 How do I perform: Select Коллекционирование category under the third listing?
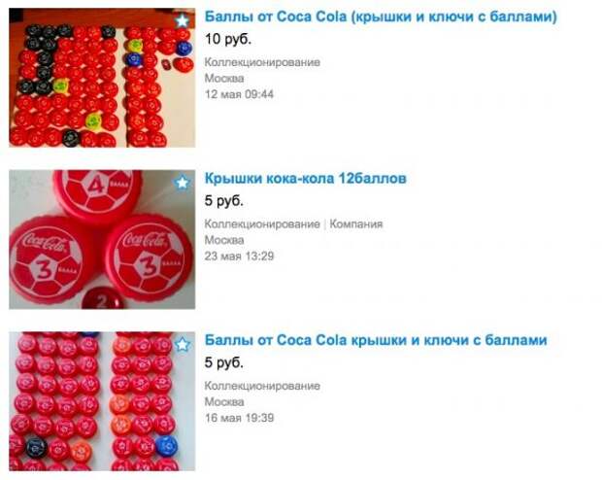click(262, 386)
